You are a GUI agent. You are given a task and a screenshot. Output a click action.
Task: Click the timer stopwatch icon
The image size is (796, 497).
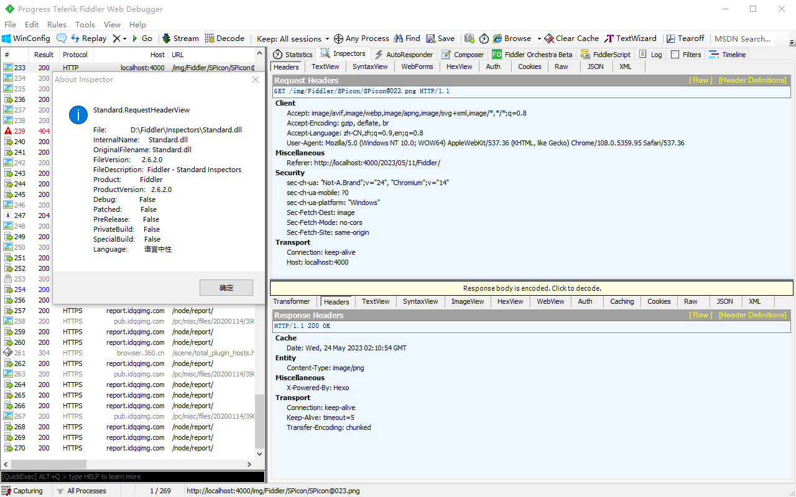[484, 39]
